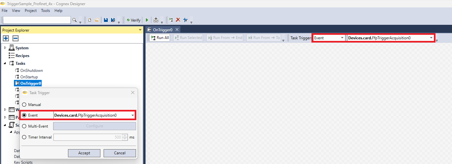
Task: Click the blue align tool icon
Action: click(186, 20)
